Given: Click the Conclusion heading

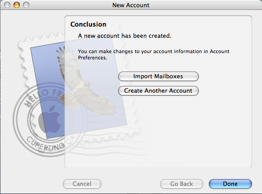Looking at the screenshot, I should tap(88, 24).
